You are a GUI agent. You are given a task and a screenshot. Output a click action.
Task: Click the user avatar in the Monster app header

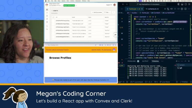[114, 50]
